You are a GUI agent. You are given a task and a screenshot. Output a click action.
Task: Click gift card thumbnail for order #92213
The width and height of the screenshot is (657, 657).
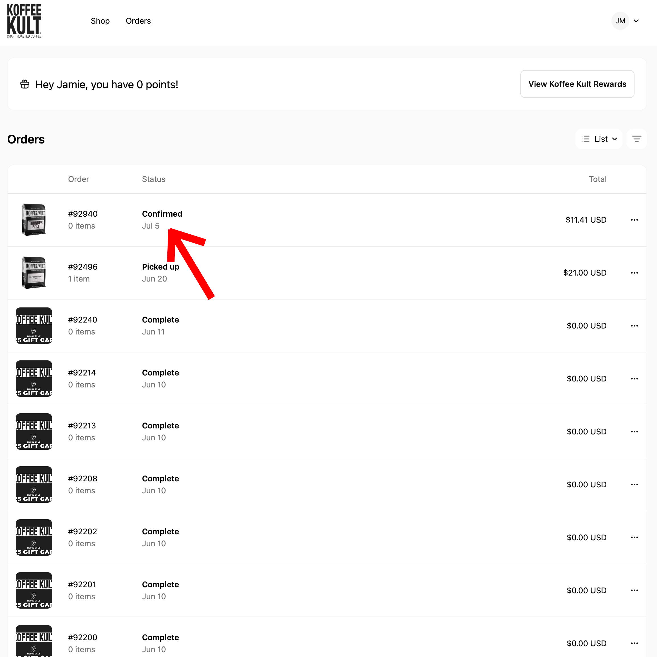tap(34, 432)
